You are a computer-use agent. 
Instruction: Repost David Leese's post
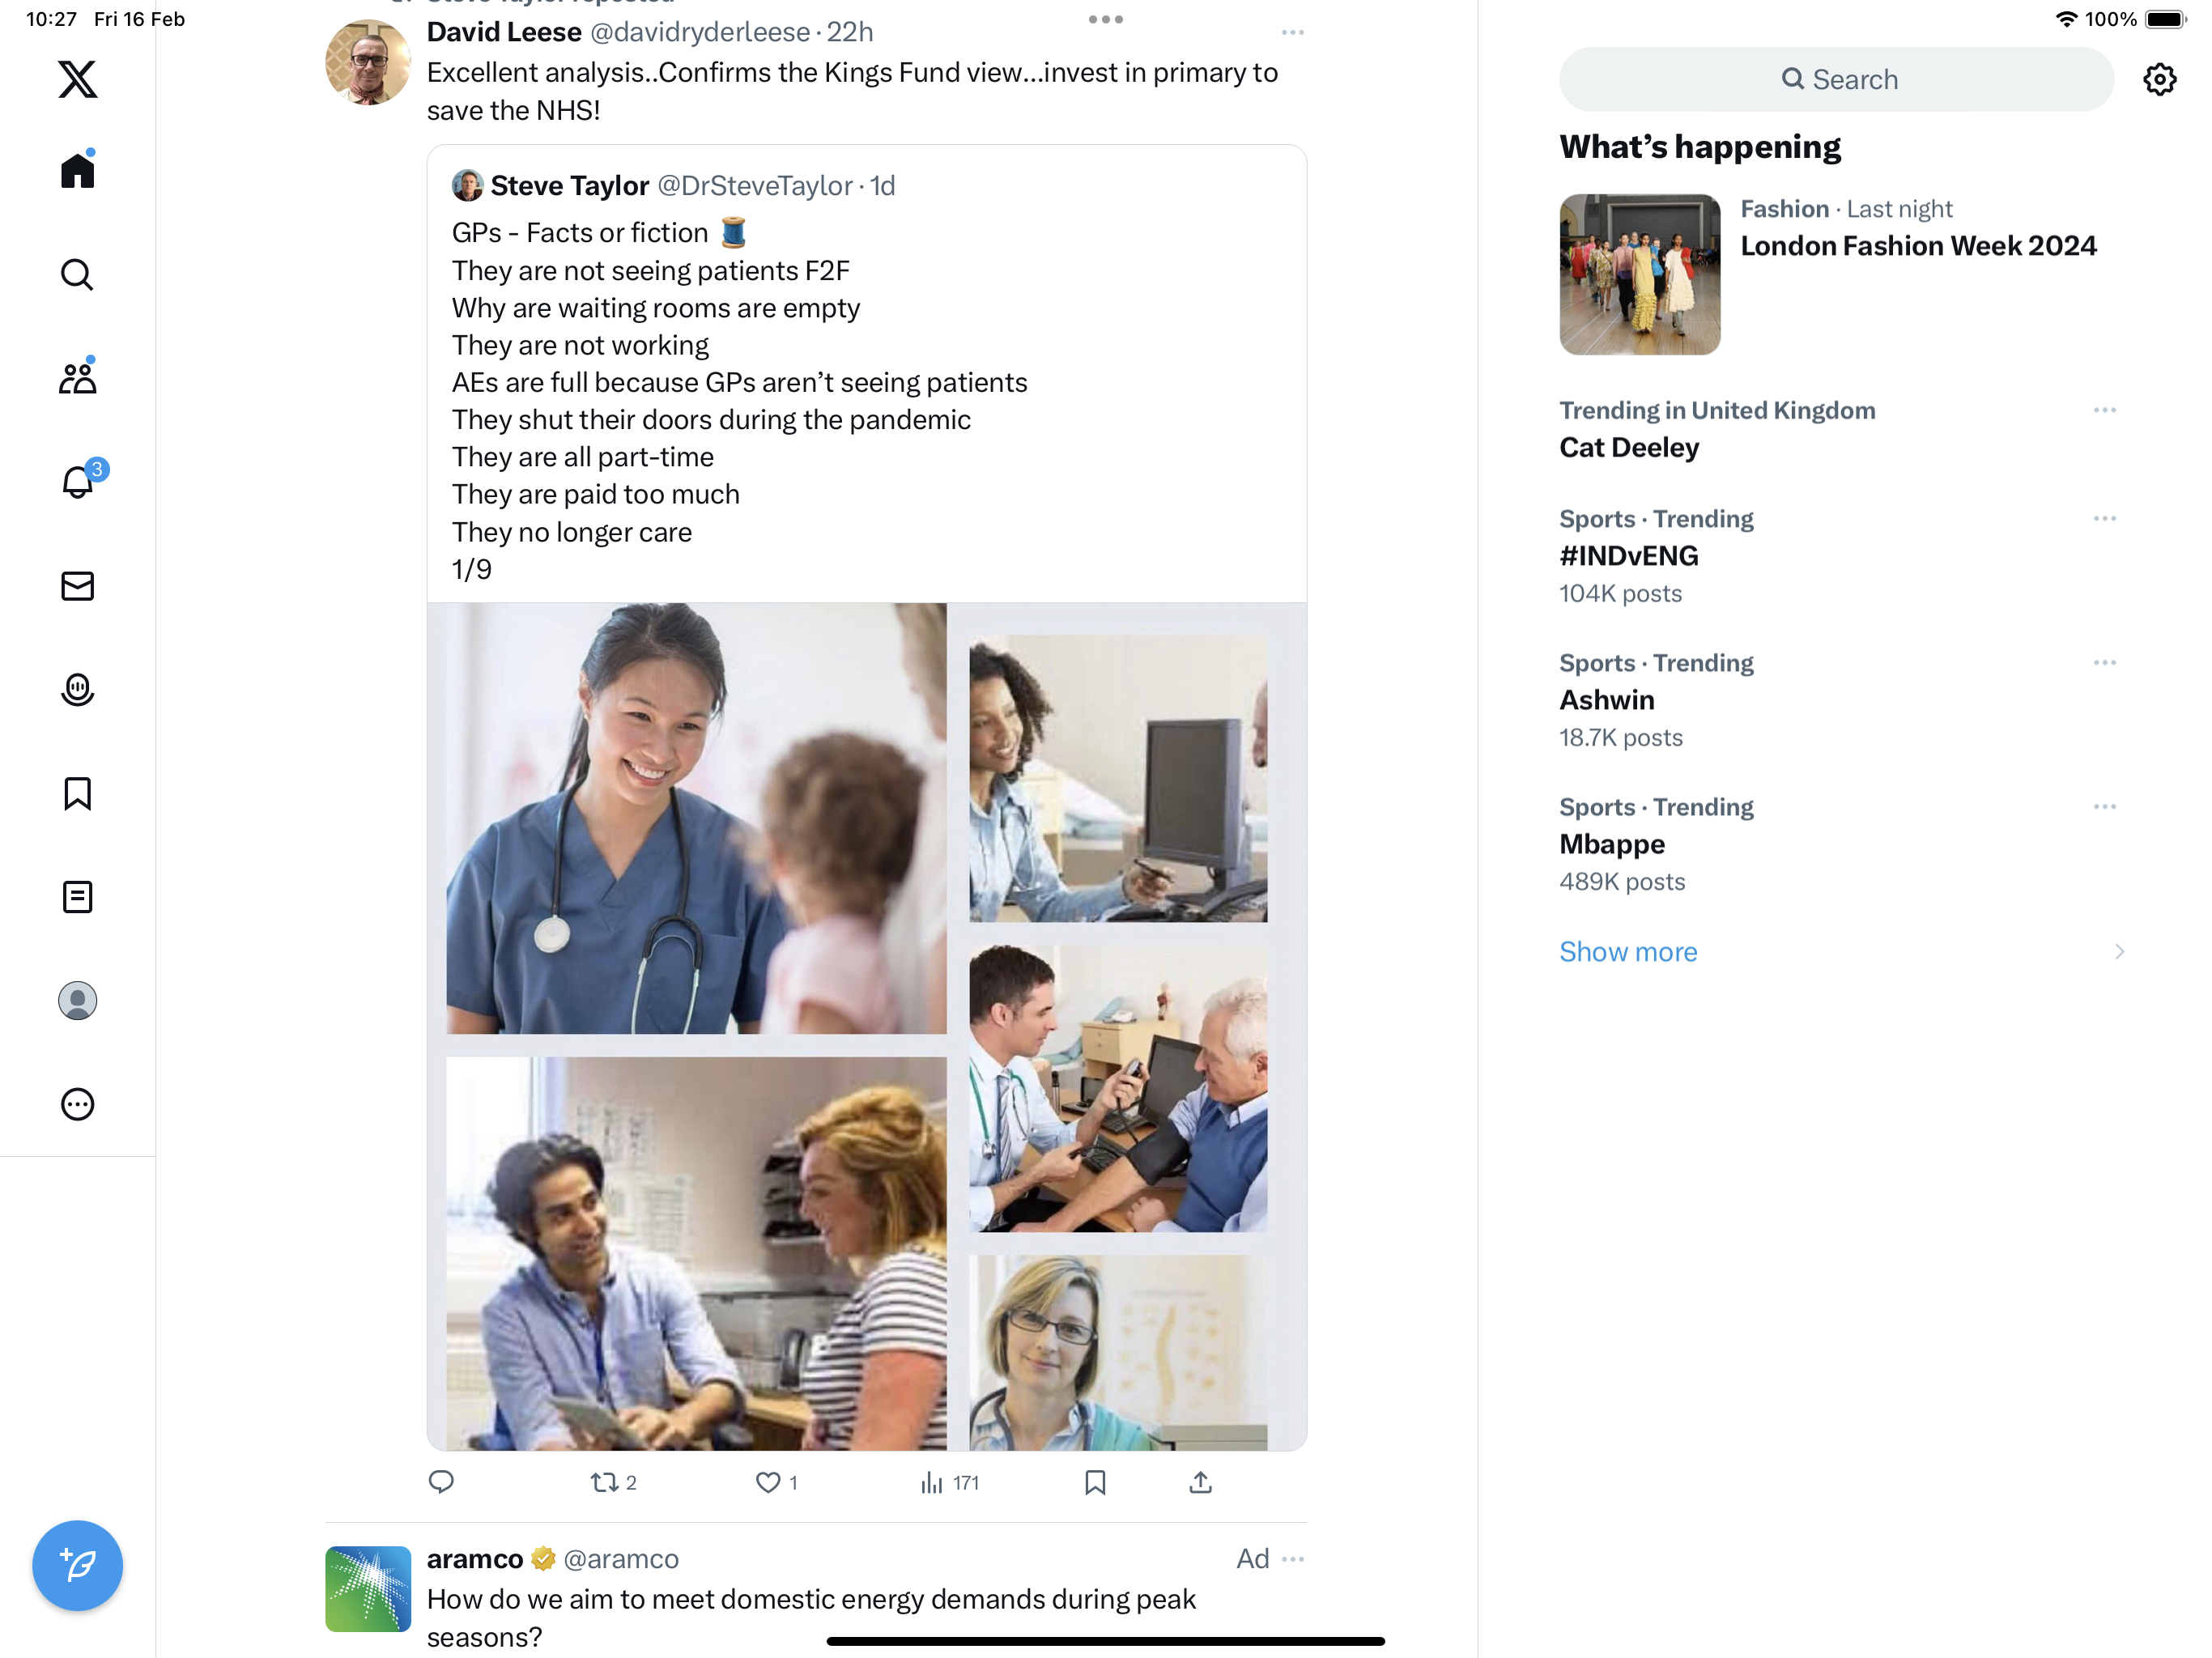(x=613, y=1482)
